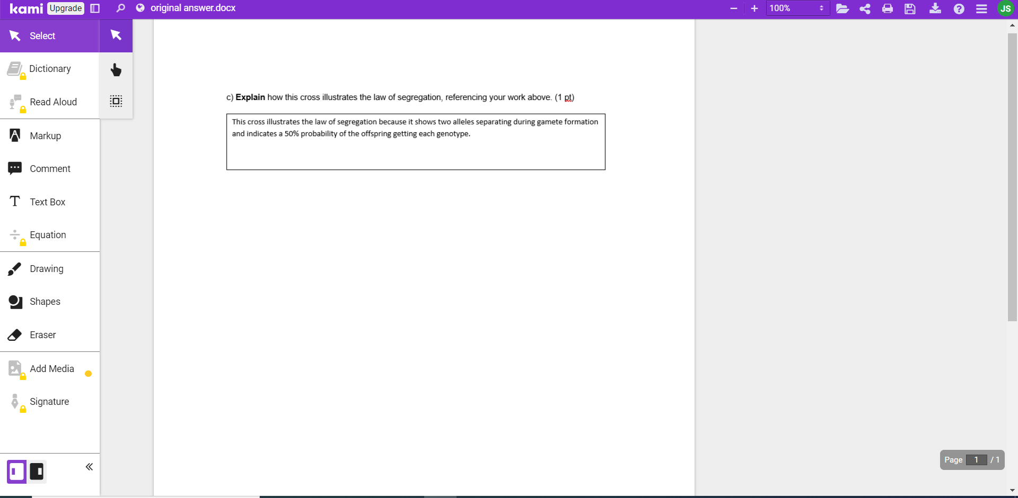
Task: Open the 100% zoom level dropdown
Action: pos(797,8)
